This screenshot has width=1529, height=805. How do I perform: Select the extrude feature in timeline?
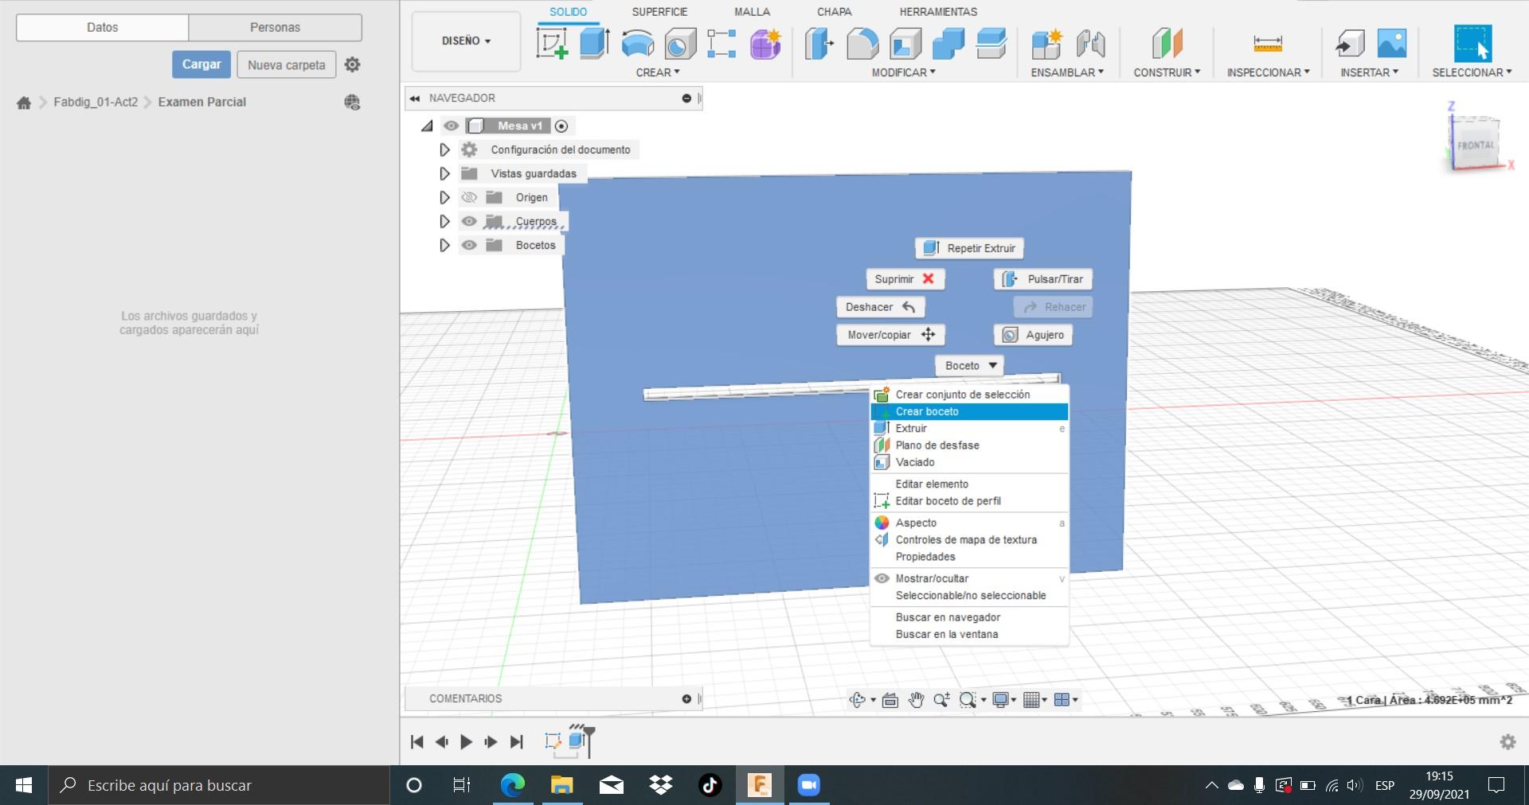pos(577,741)
